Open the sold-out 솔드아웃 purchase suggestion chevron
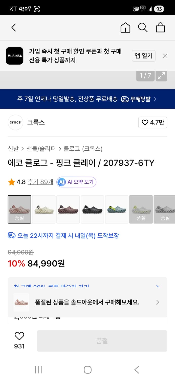 [x=158, y=302]
